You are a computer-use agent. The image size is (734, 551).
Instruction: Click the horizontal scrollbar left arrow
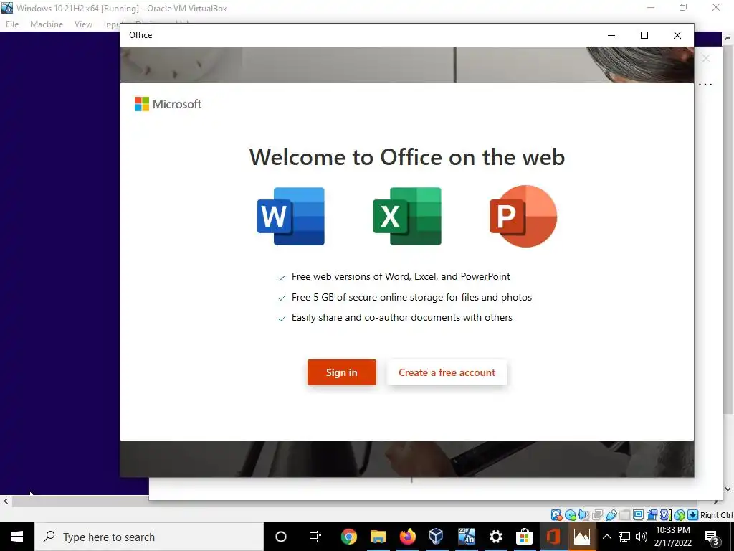coord(6,501)
